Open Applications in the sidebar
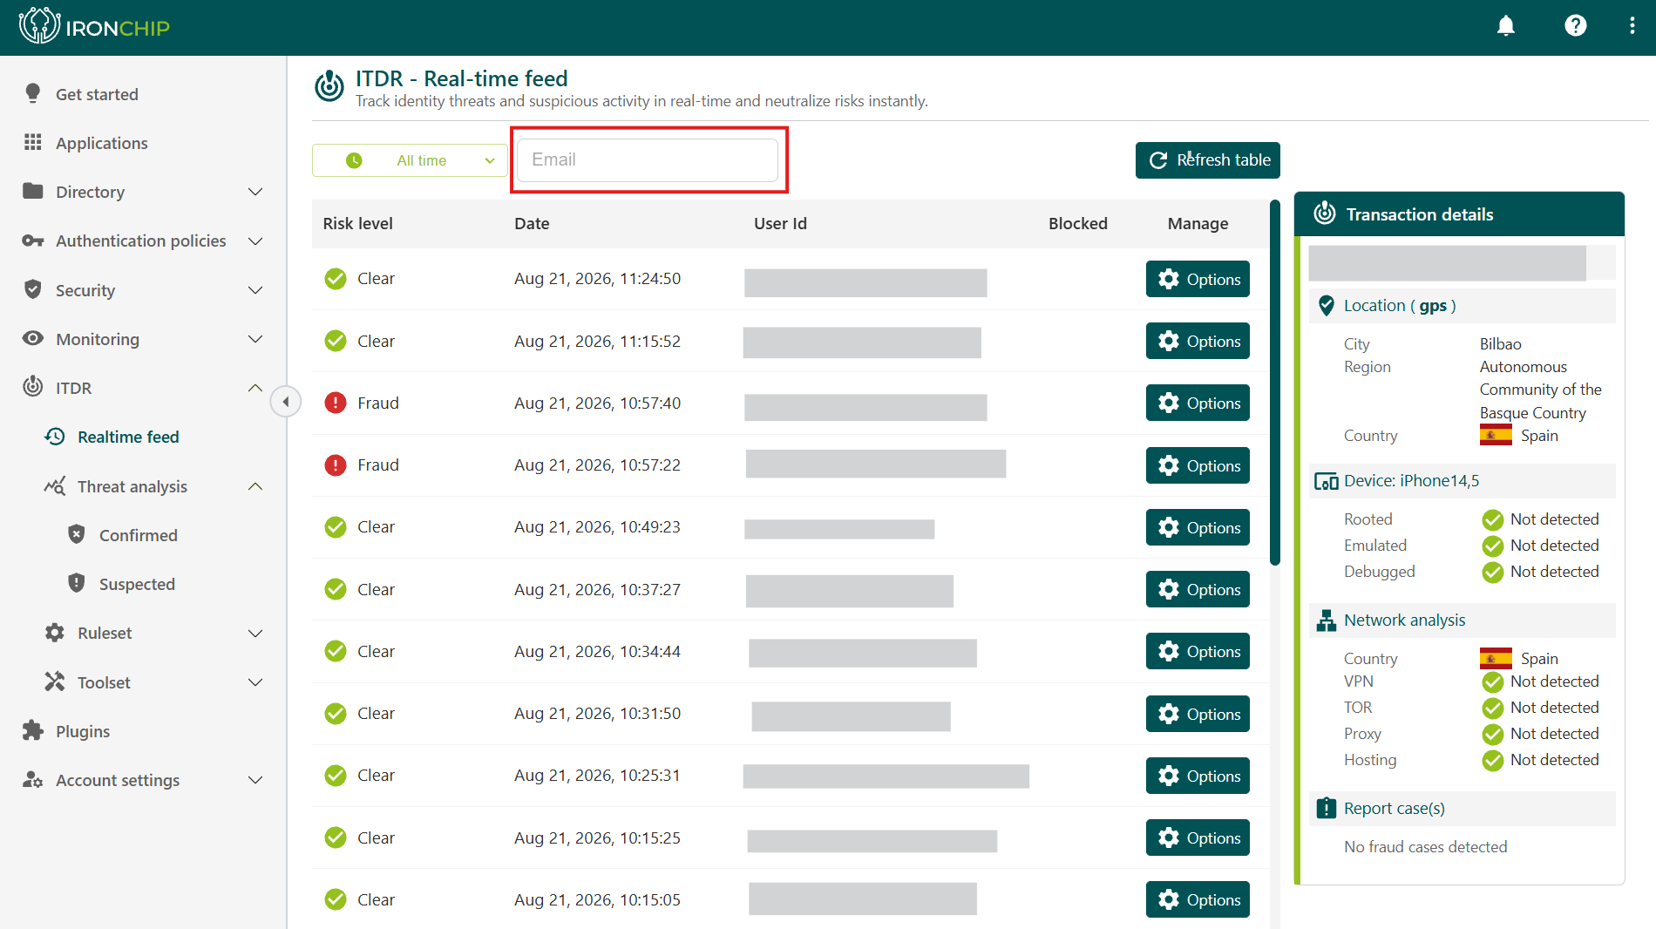The image size is (1656, 929). tap(101, 143)
